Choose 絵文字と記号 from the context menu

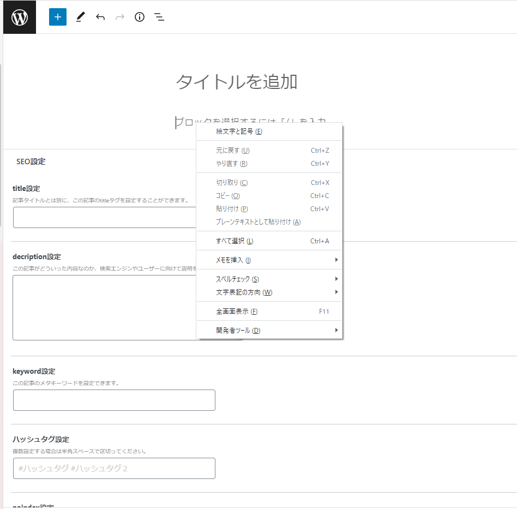tap(269, 131)
